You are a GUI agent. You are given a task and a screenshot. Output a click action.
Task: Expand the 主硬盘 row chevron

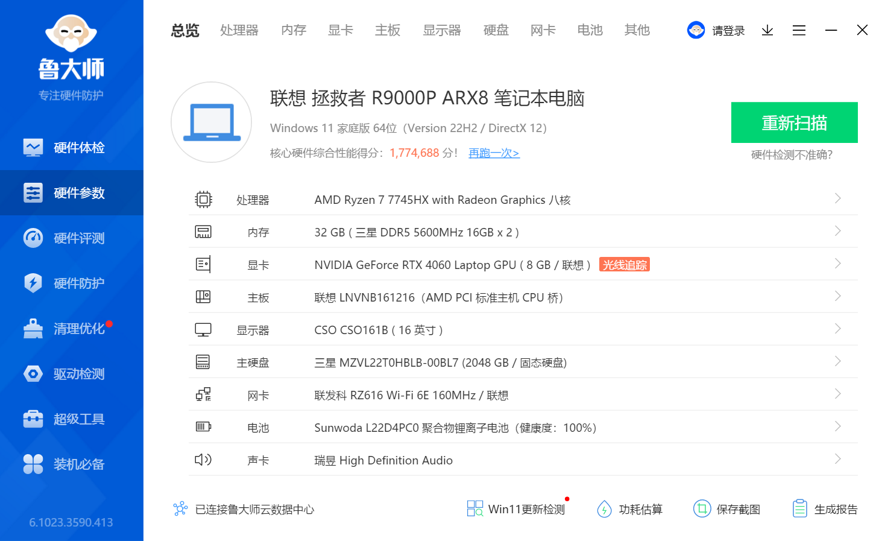tap(837, 361)
